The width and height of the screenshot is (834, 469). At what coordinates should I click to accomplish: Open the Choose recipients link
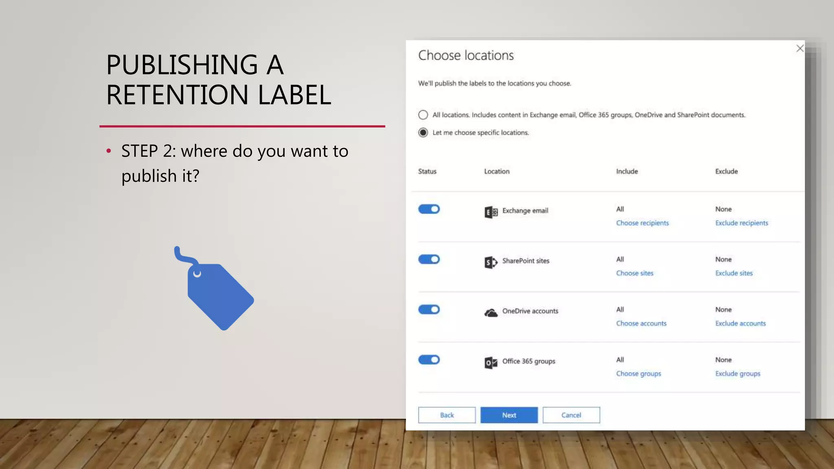pyautogui.click(x=642, y=223)
